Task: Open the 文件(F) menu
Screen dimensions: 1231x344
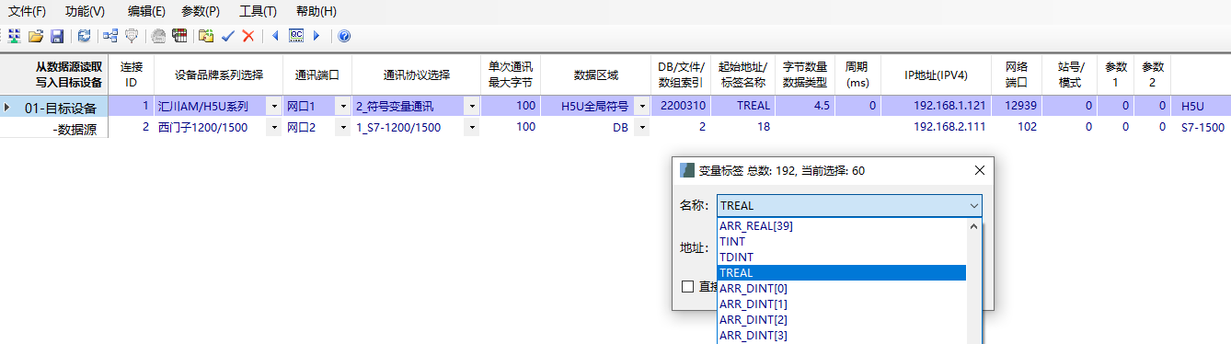Action: (27, 11)
